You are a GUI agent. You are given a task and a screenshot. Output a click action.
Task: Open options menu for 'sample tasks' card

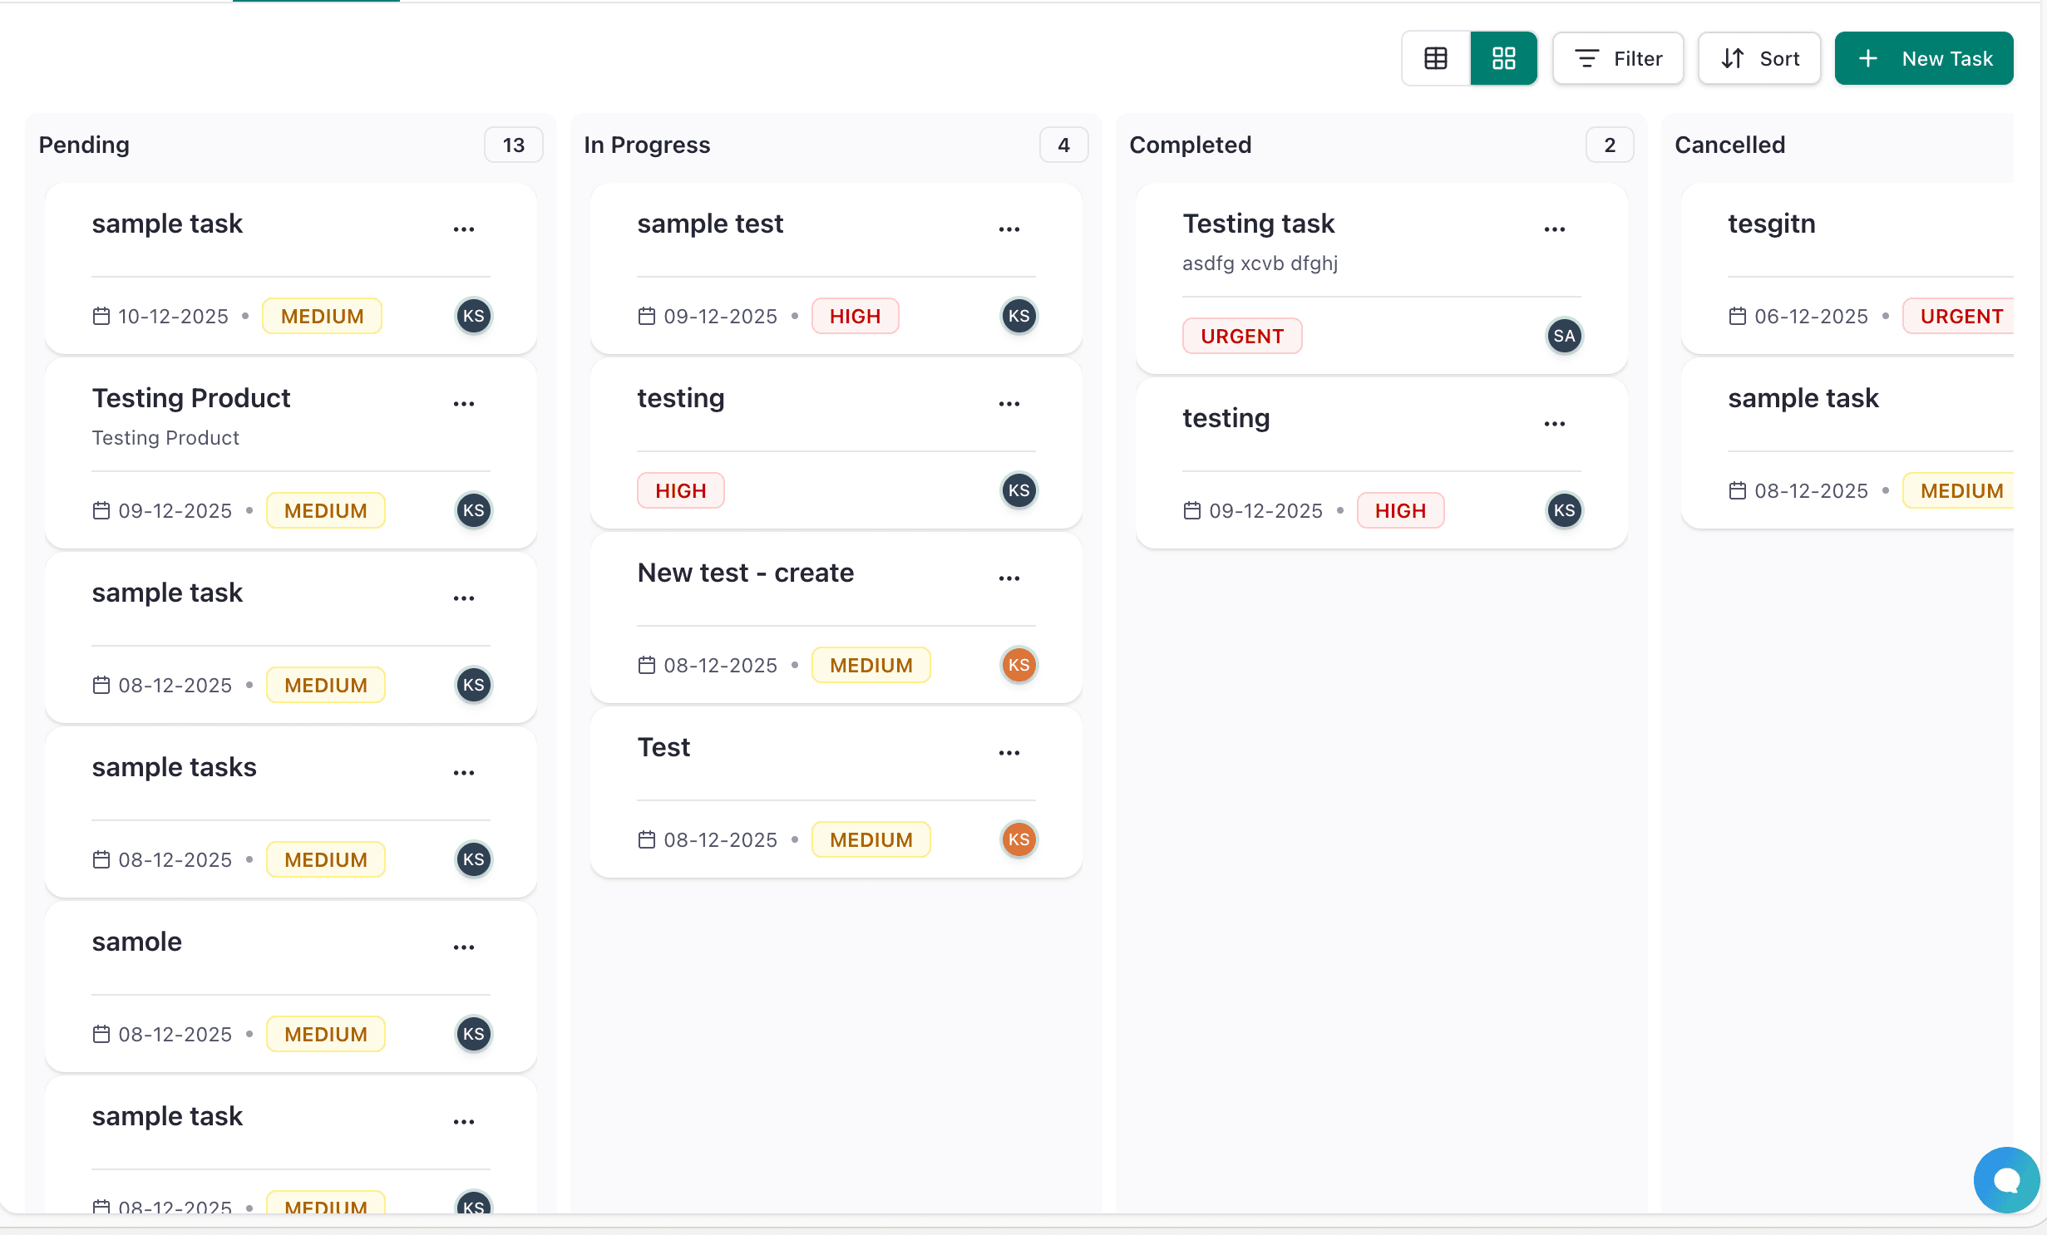464,772
